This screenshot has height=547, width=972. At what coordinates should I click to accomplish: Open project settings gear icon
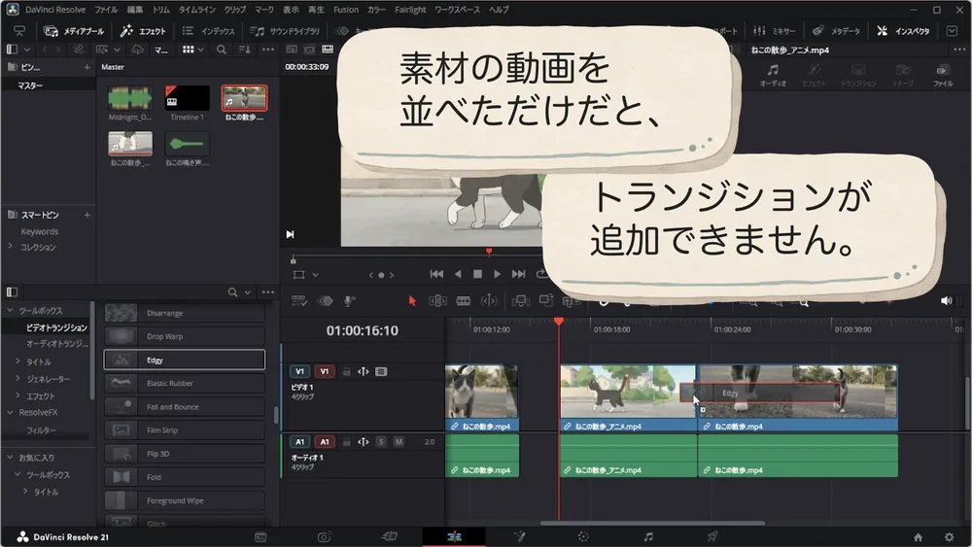coord(949,537)
